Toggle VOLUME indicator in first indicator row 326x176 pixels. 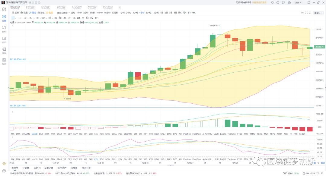tap(26, 134)
